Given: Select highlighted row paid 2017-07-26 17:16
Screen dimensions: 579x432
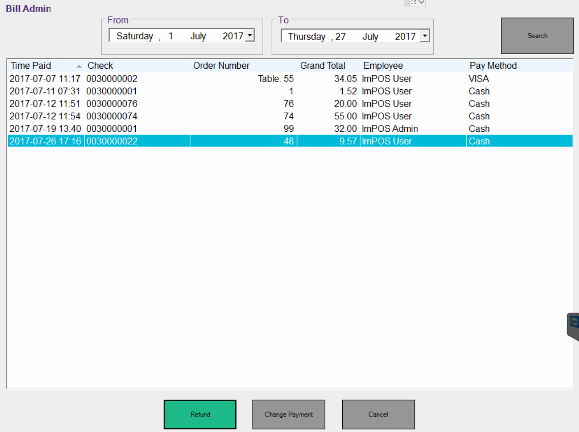Looking at the screenshot, I should pos(290,141).
